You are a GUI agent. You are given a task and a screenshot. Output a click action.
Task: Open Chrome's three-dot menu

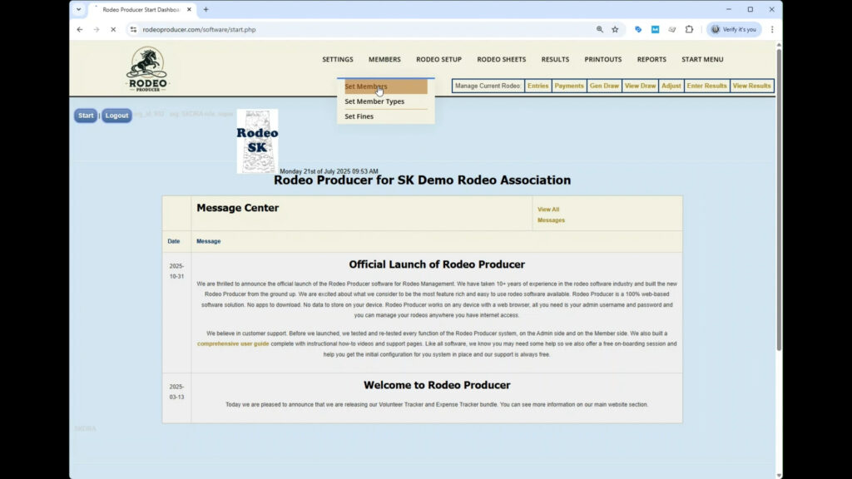point(772,29)
